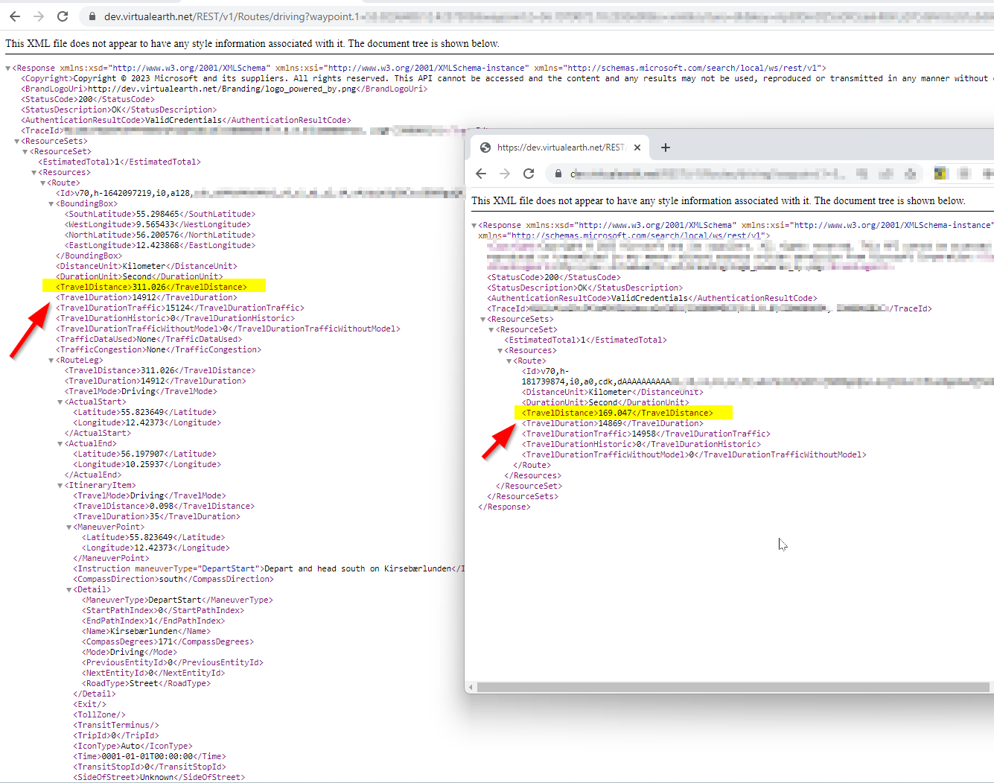This screenshot has height=783, width=994.
Task: Click EstimatedTotal 1 in front window
Action: [x=587, y=340]
